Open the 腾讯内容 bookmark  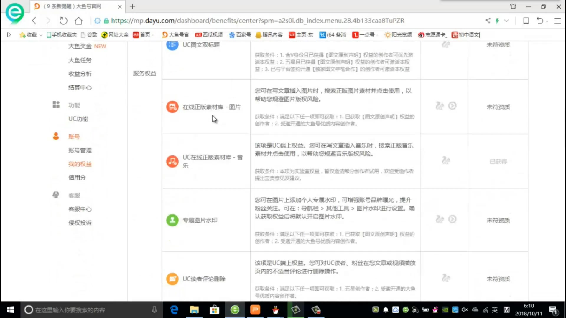269,35
